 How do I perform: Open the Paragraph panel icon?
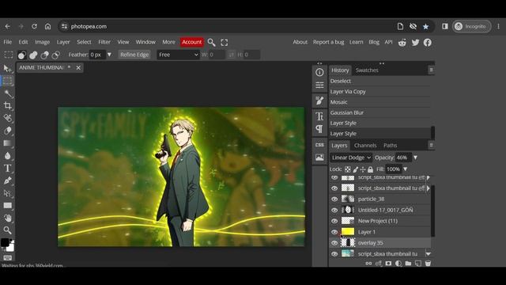click(319, 129)
